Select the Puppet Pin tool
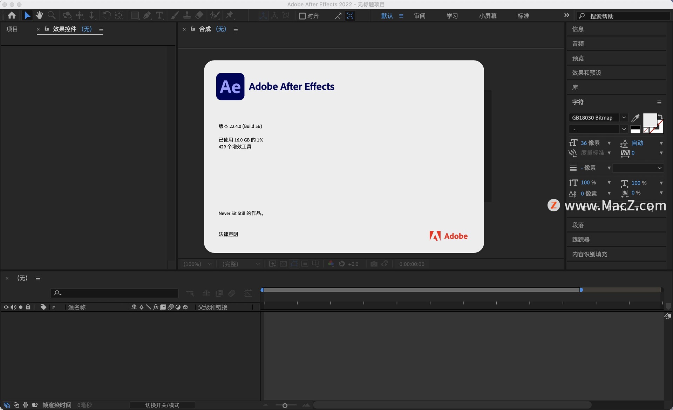This screenshot has height=410, width=673. click(x=230, y=15)
